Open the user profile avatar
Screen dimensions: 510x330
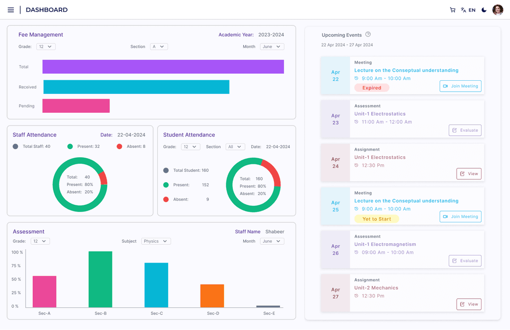pyautogui.click(x=498, y=10)
